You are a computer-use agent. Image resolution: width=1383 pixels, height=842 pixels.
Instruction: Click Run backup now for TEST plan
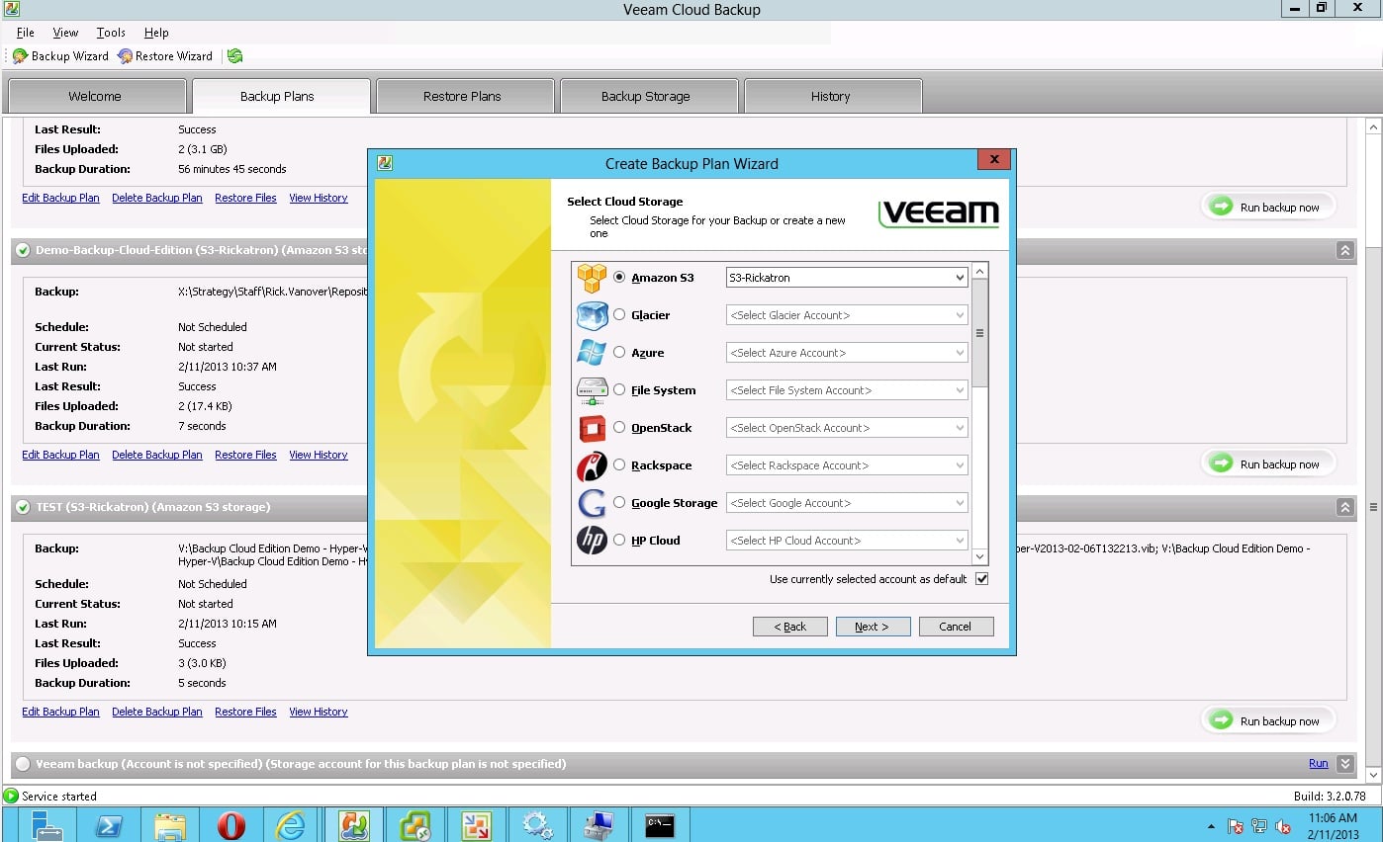pyautogui.click(x=1268, y=720)
